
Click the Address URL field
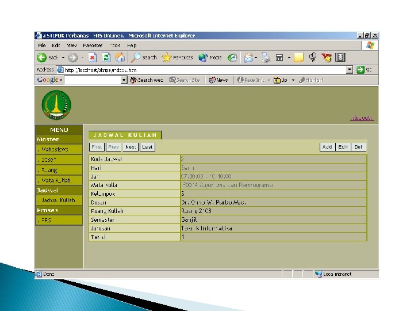[205, 70]
